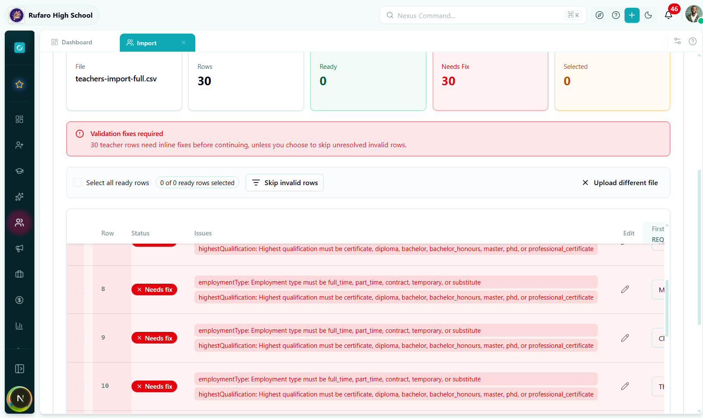This screenshot has width=703, height=418.
Task: Click Needs fix badge on row 10
Action: [154, 387]
